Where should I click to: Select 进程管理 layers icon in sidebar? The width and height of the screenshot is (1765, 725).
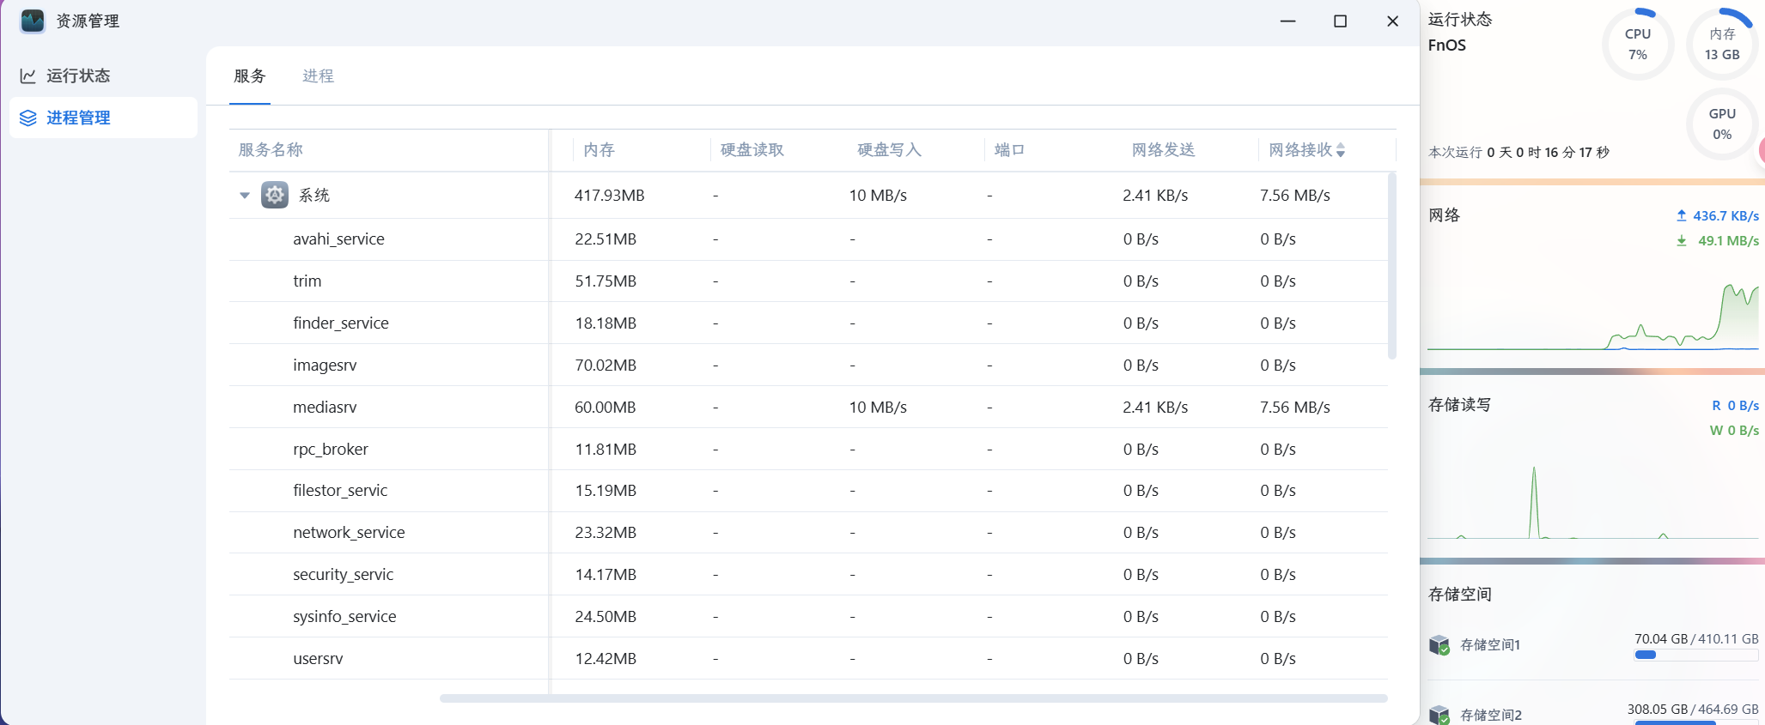point(28,118)
